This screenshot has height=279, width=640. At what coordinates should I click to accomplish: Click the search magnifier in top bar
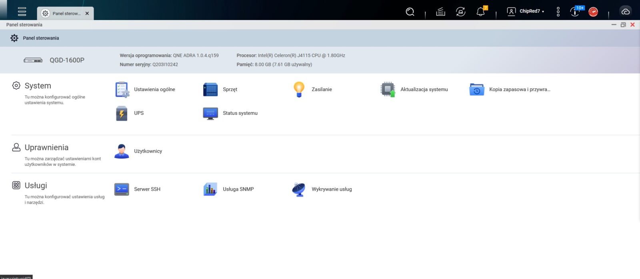point(410,12)
